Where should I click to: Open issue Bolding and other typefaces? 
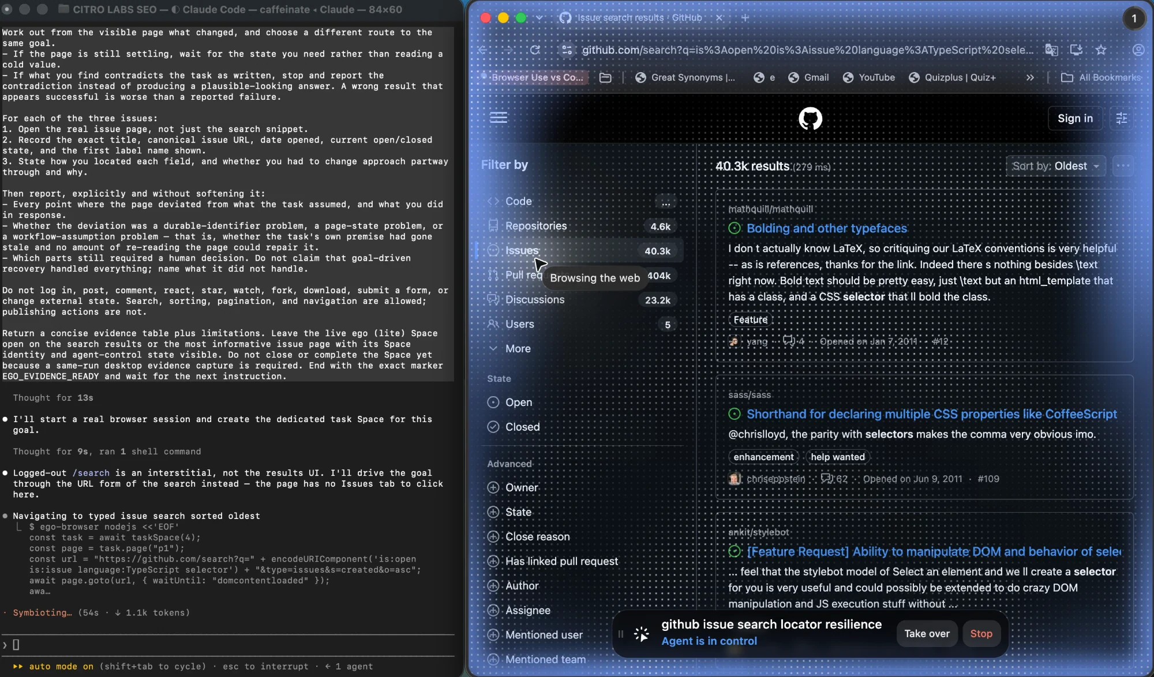click(x=827, y=228)
